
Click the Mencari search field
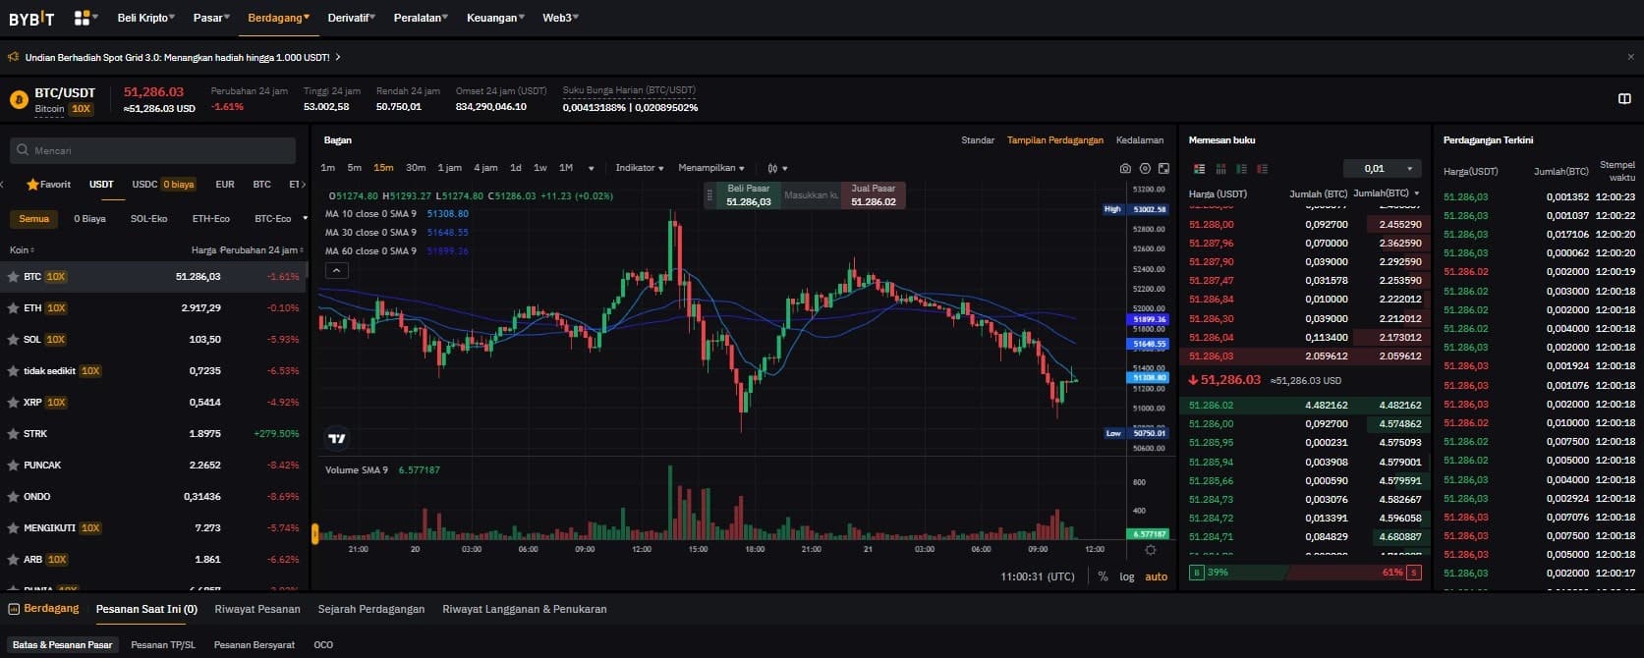click(x=152, y=150)
